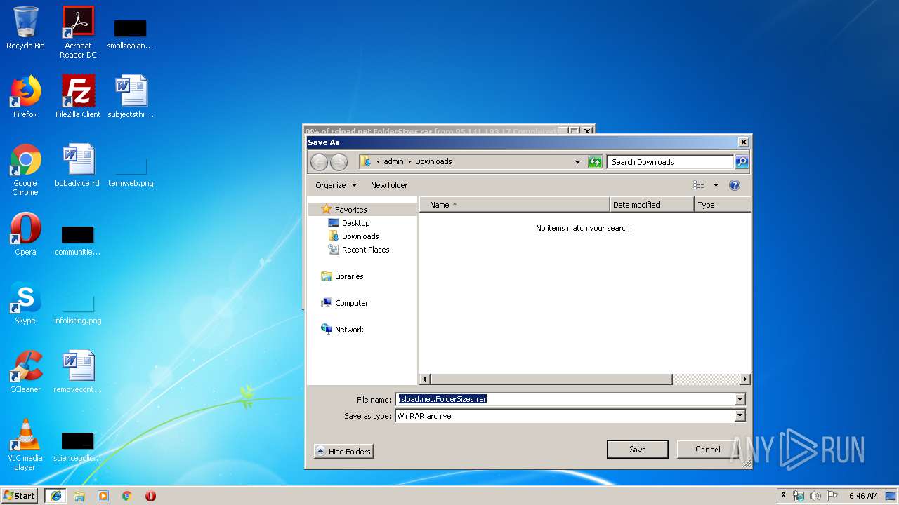Launch CCleaner shortcut
899x505 pixels.
25,372
